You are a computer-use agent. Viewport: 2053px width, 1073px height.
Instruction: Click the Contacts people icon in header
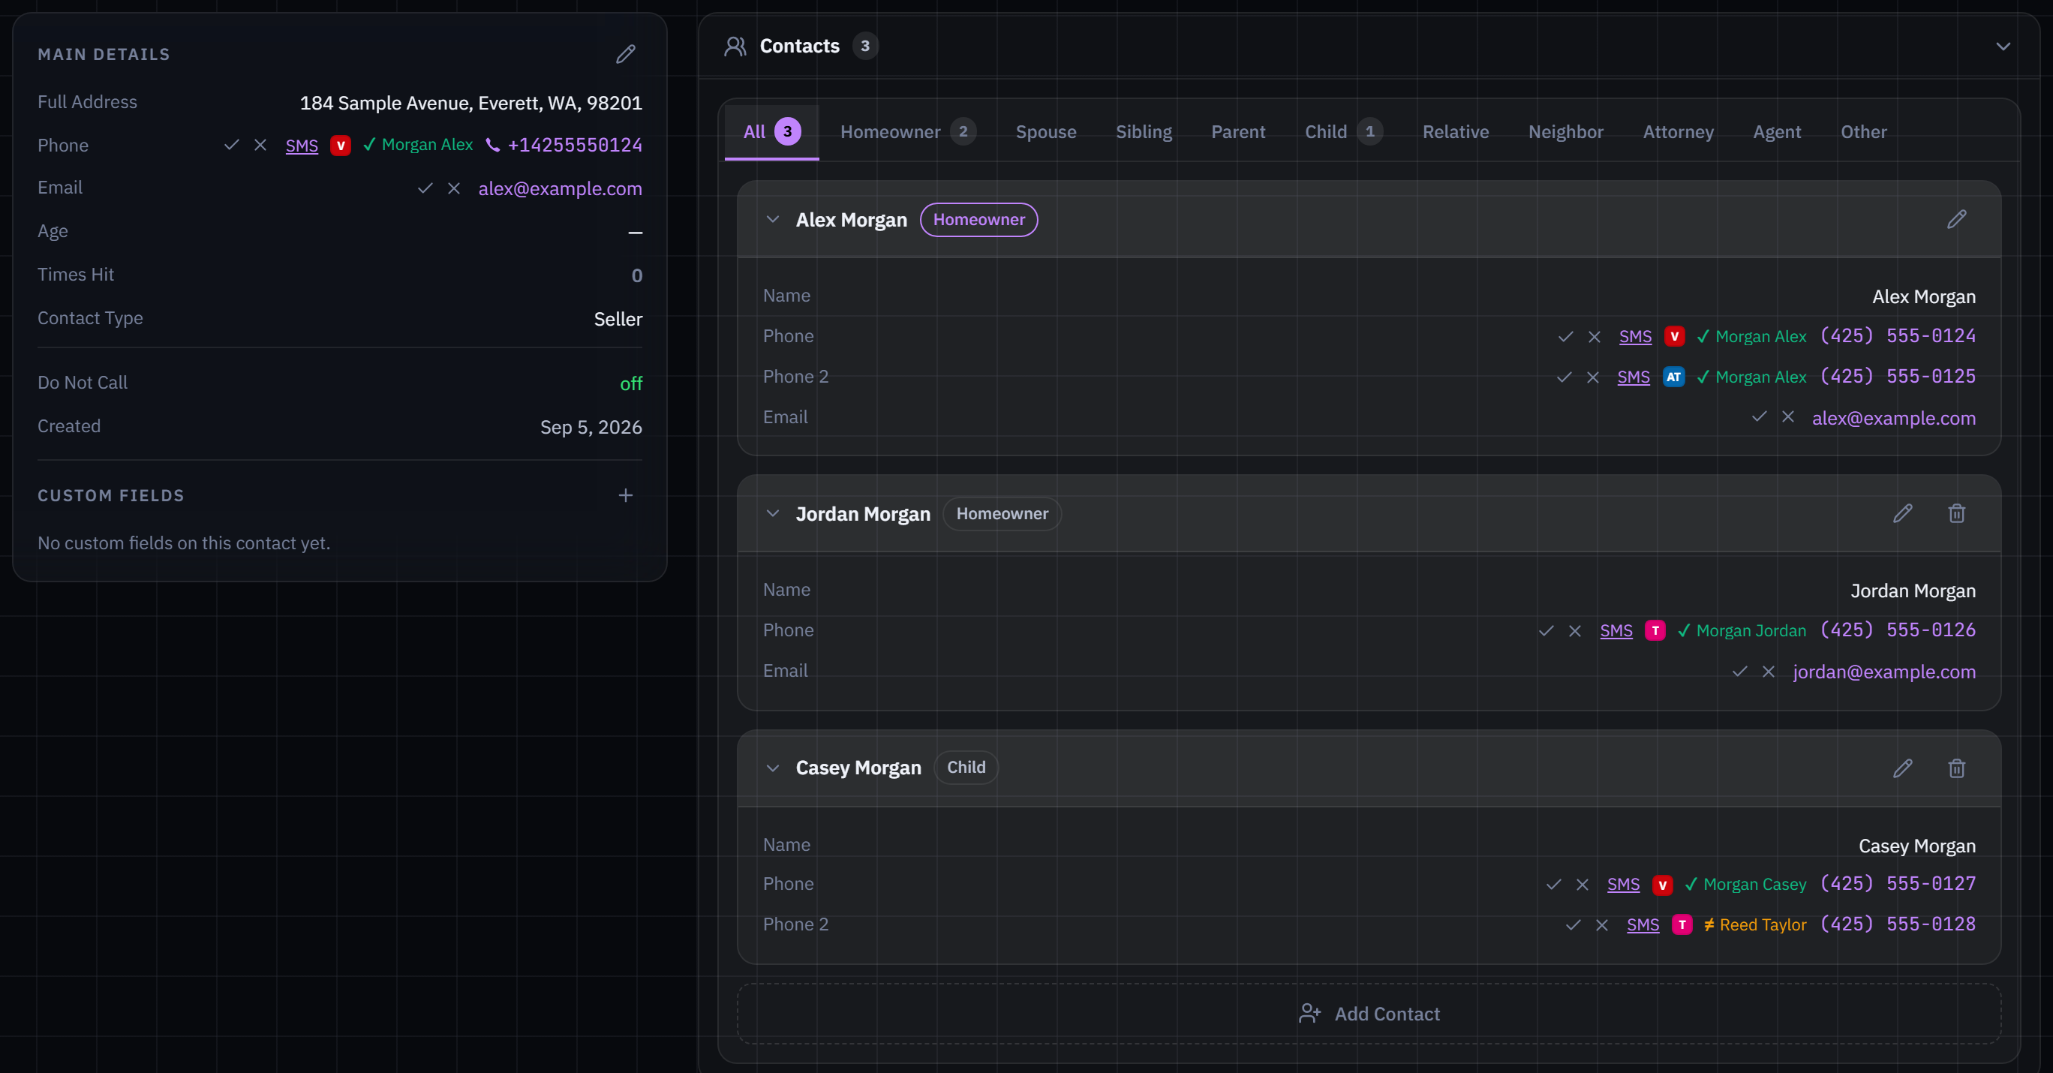pos(735,47)
